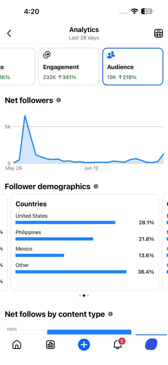Select the Engagement metric card

coord(69,66)
